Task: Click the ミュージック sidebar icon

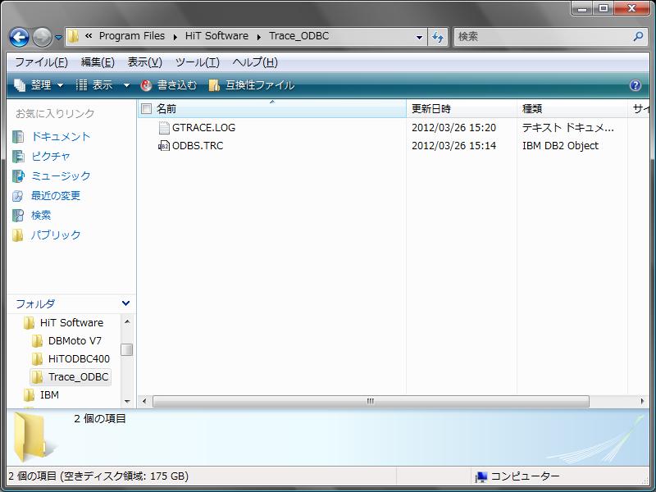Action: [18, 175]
